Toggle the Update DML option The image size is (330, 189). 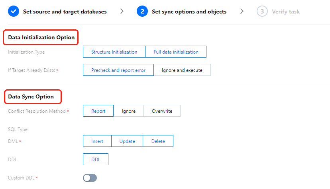point(127,141)
